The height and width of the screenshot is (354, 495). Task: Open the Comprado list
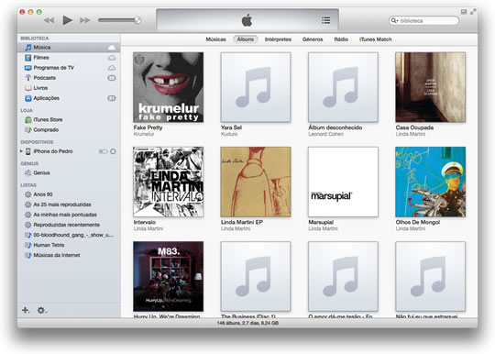pos(69,130)
